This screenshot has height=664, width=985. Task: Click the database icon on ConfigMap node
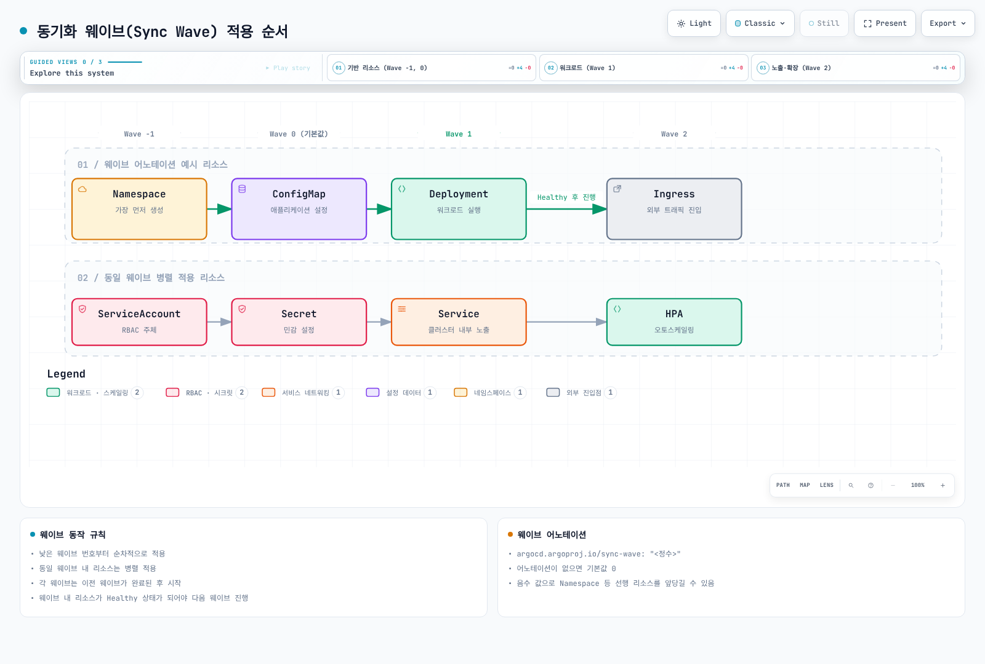point(242,189)
